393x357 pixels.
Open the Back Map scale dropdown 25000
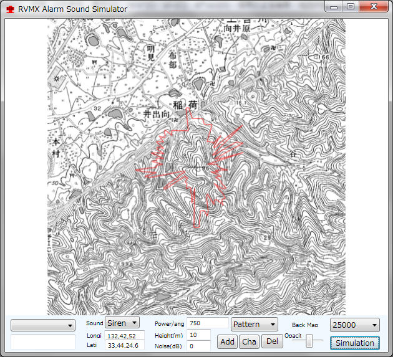[354, 325]
